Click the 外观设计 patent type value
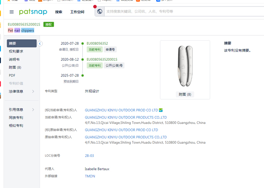The image size is (264, 188). (x=92, y=91)
